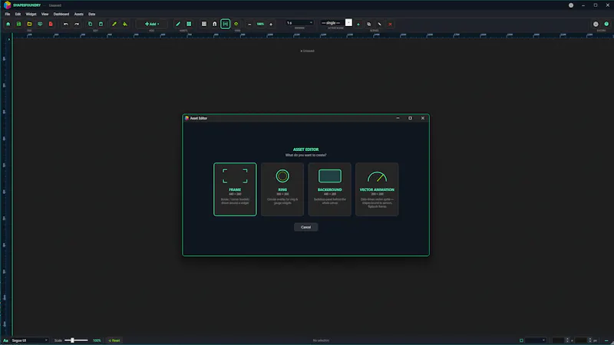Click the green add scene icon
This screenshot has width=614, height=345.
(358, 24)
